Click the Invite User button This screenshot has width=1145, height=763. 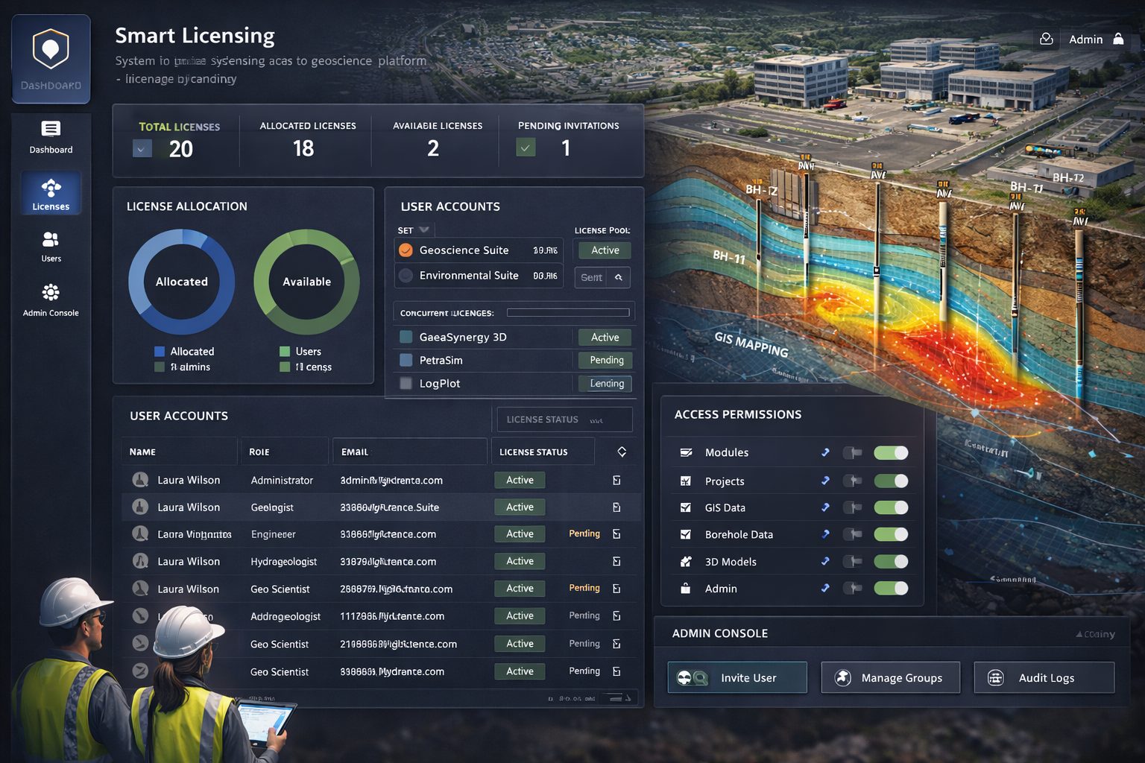point(736,677)
